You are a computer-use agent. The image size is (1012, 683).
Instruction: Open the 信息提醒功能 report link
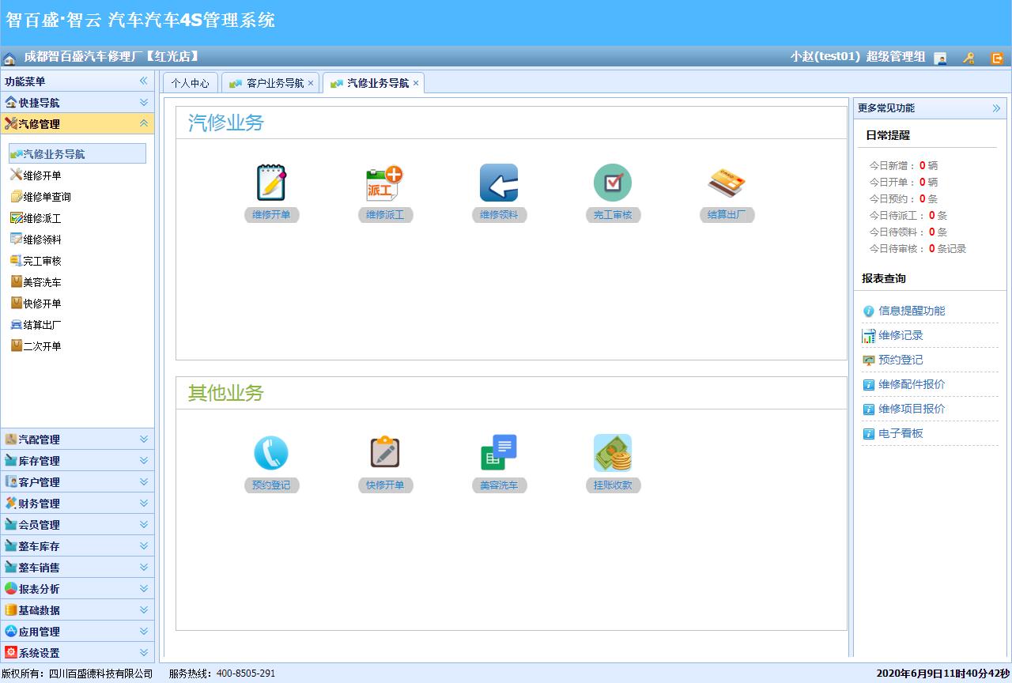point(912,311)
